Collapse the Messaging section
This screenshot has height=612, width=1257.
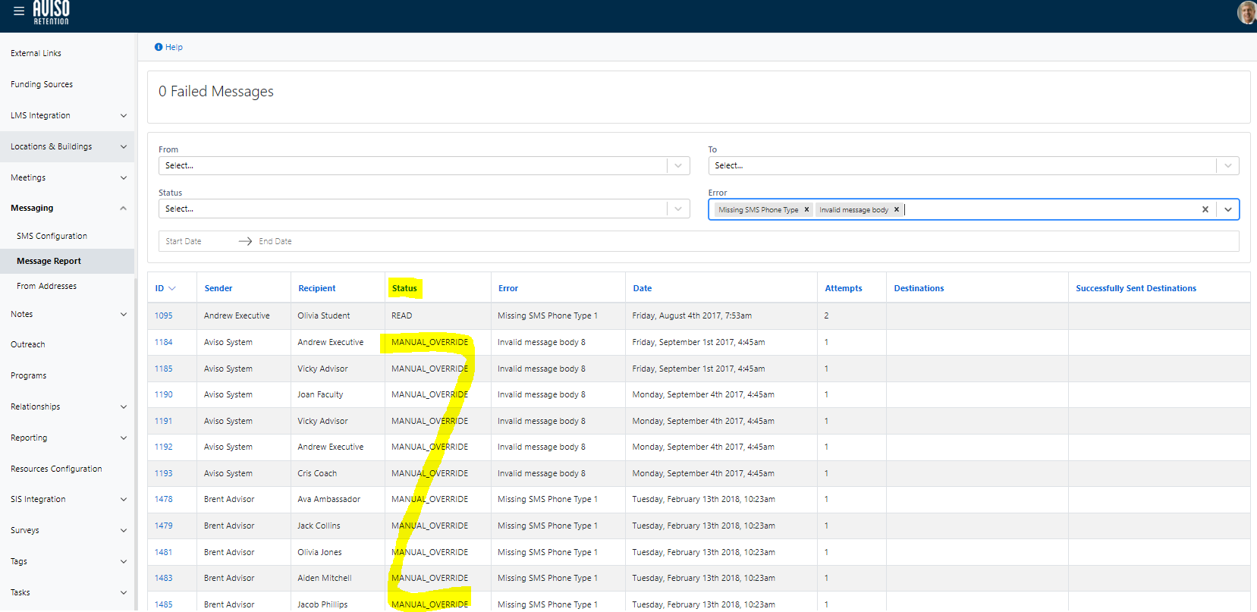68,208
